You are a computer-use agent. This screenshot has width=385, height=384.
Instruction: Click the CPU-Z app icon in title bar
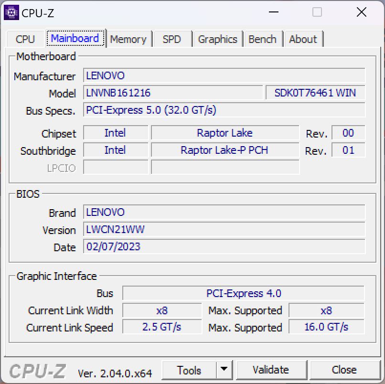coord(11,12)
